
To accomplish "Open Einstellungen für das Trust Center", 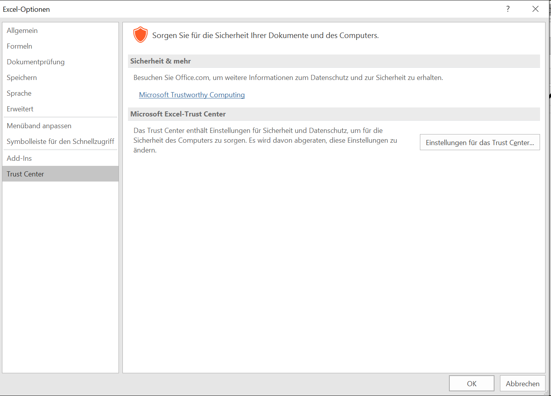I will tap(480, 142).
